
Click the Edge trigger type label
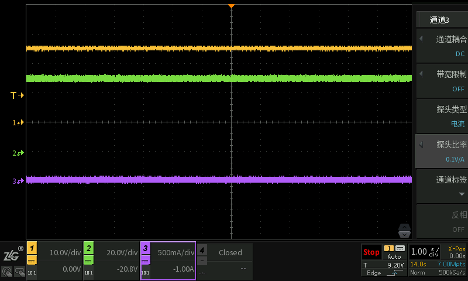pyautogui.click(x=374, y=273)
